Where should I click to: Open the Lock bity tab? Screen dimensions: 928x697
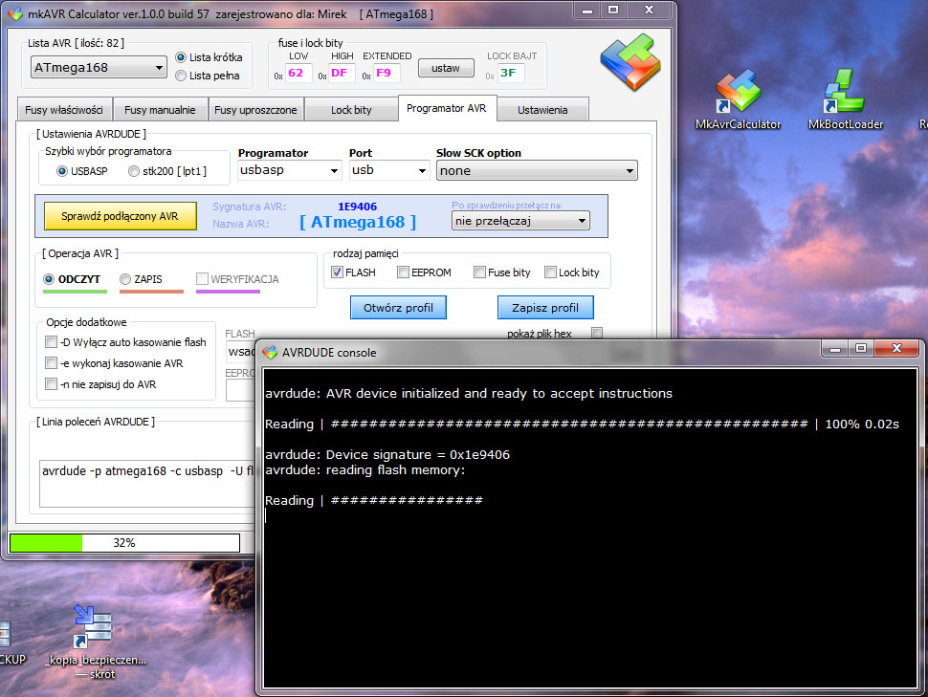(351, 109)
